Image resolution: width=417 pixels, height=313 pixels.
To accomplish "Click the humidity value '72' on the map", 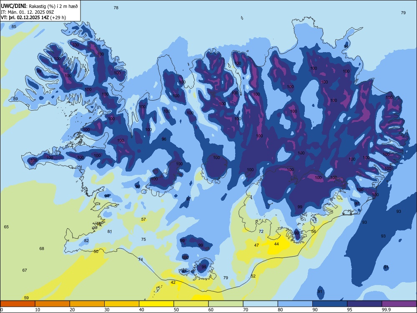I will [x=261, y=232].
